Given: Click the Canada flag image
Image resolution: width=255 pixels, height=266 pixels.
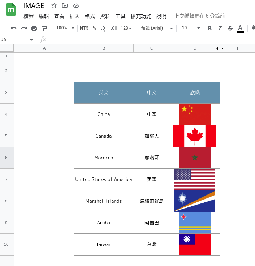Looking at the screenshot, I should click(195, 136).
